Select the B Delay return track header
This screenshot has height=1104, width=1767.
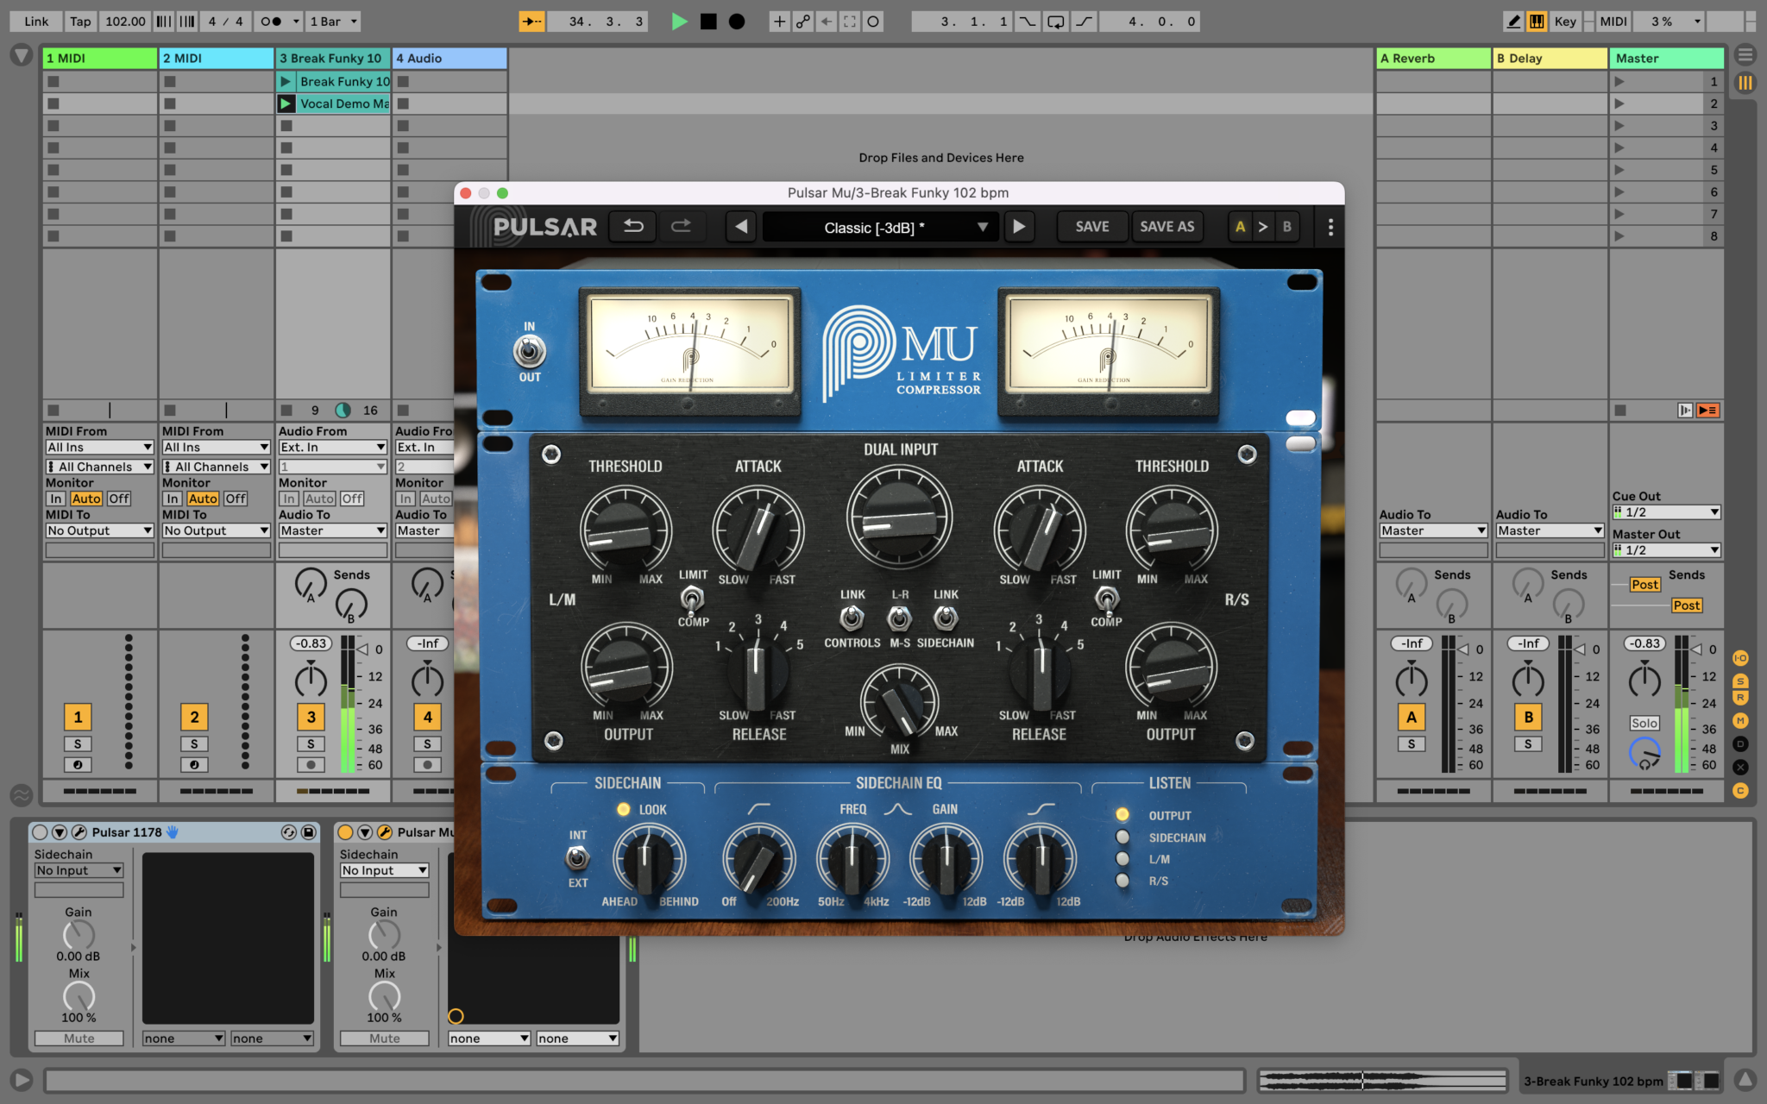tap(1550, 58)
